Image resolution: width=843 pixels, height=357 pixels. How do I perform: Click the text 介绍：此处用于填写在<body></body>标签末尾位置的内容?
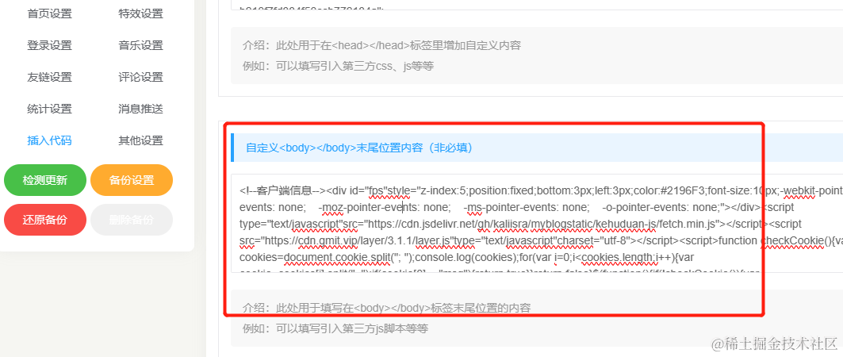pyautogui.click(x=386, y=308)
